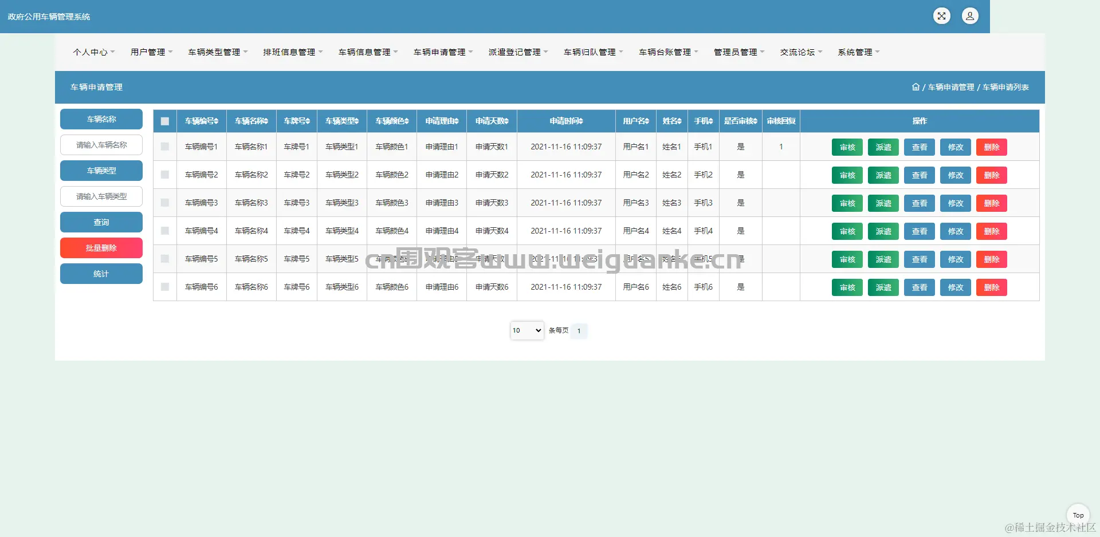This screenshot has height=537, width=1100.
Task: Check the box for row 车辆编号1
Action: click(165, 147)
